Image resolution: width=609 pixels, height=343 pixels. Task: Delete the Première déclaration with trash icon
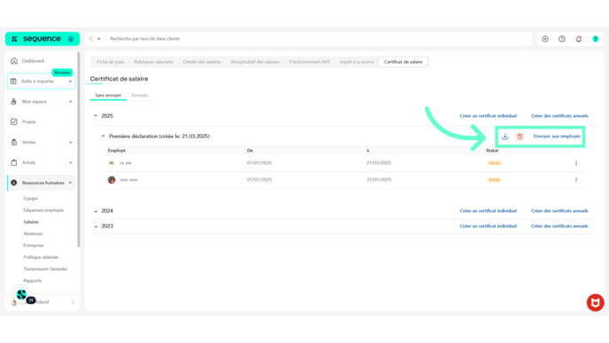[x=520, y=136]
